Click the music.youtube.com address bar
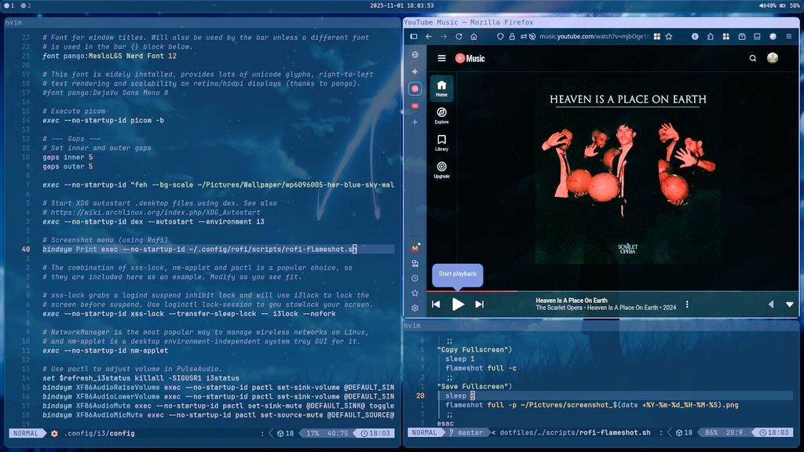 pos(594,36)
